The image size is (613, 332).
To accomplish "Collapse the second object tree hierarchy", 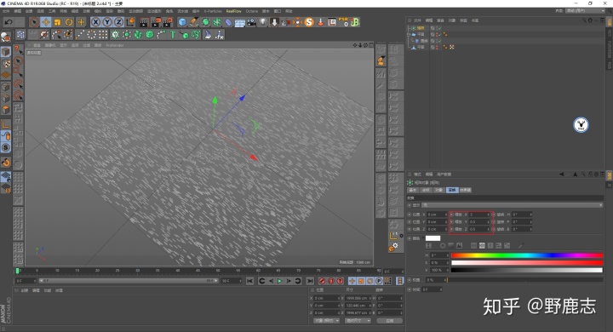I will (x=409, y=34).
